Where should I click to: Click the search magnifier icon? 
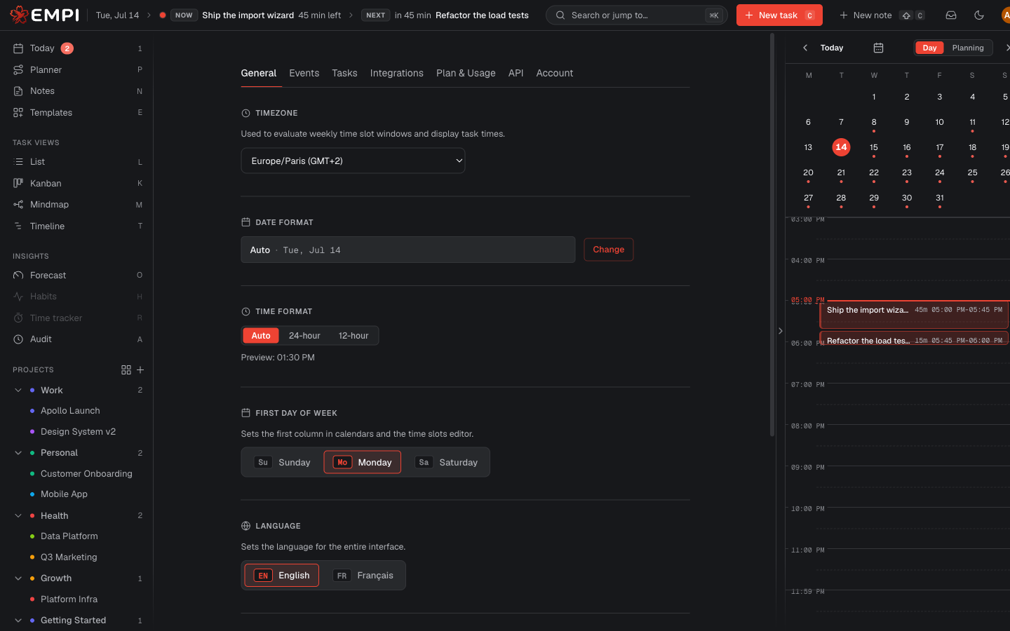click(x=560, y=15)
